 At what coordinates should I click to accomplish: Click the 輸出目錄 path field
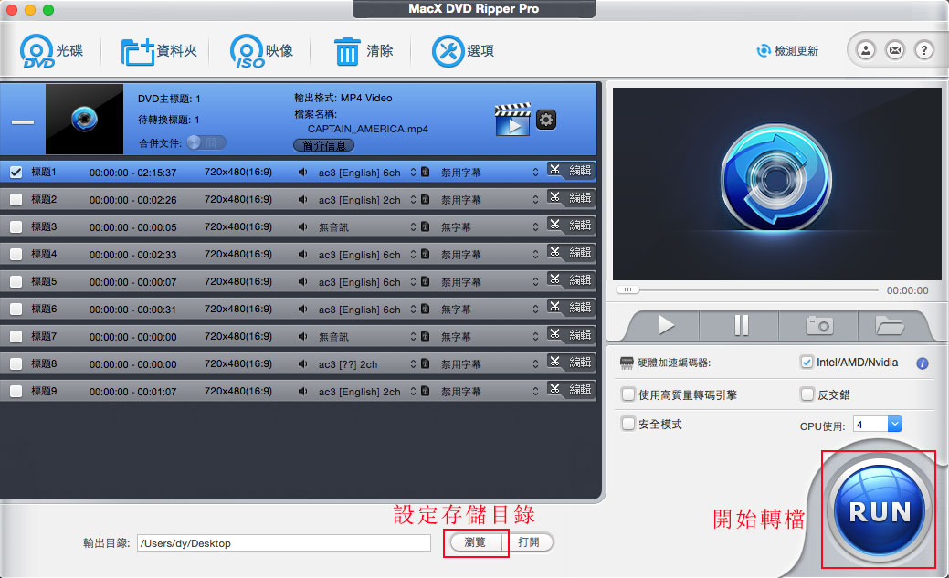(x=284, y=543)
